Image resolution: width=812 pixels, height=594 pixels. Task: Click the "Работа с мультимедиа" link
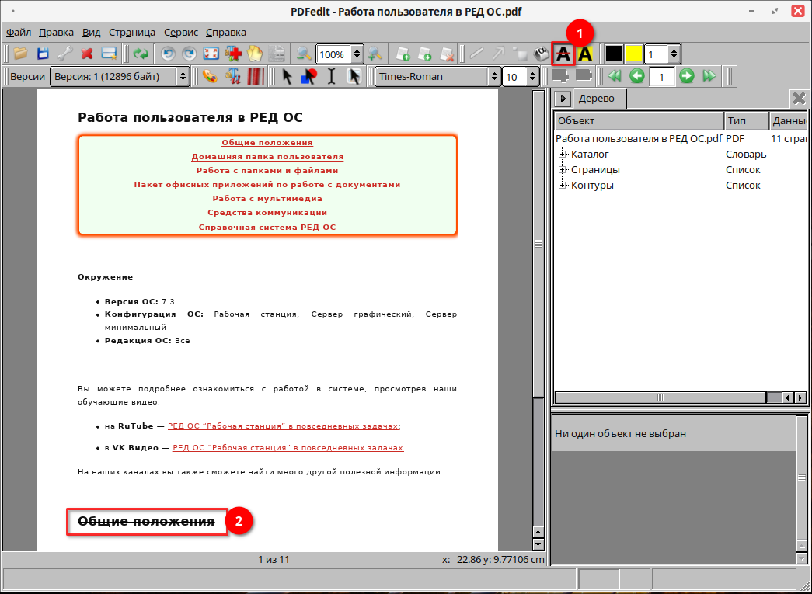click(x=267, y=199)
